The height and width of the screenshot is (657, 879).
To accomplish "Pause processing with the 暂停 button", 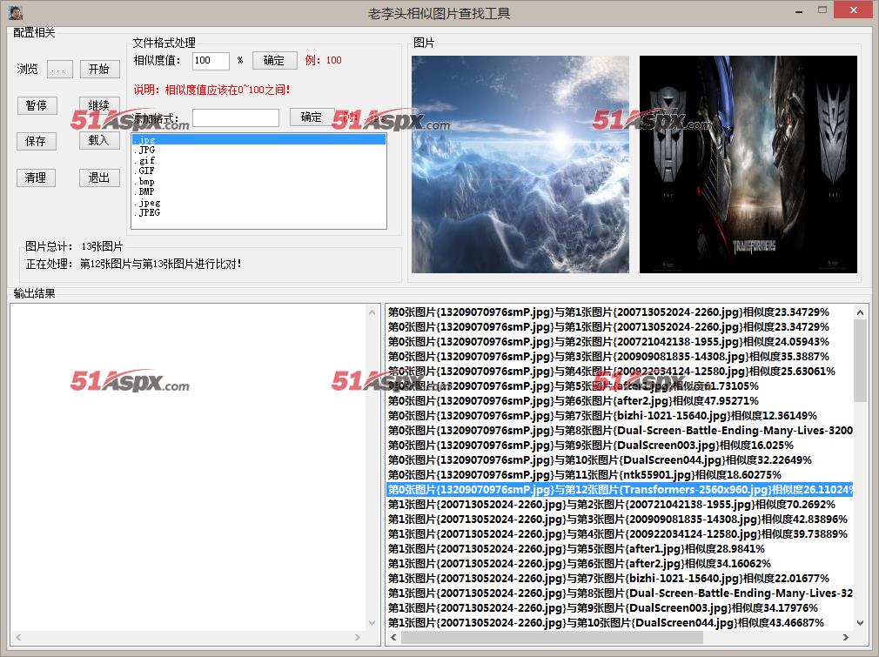I will coord(36,105).
